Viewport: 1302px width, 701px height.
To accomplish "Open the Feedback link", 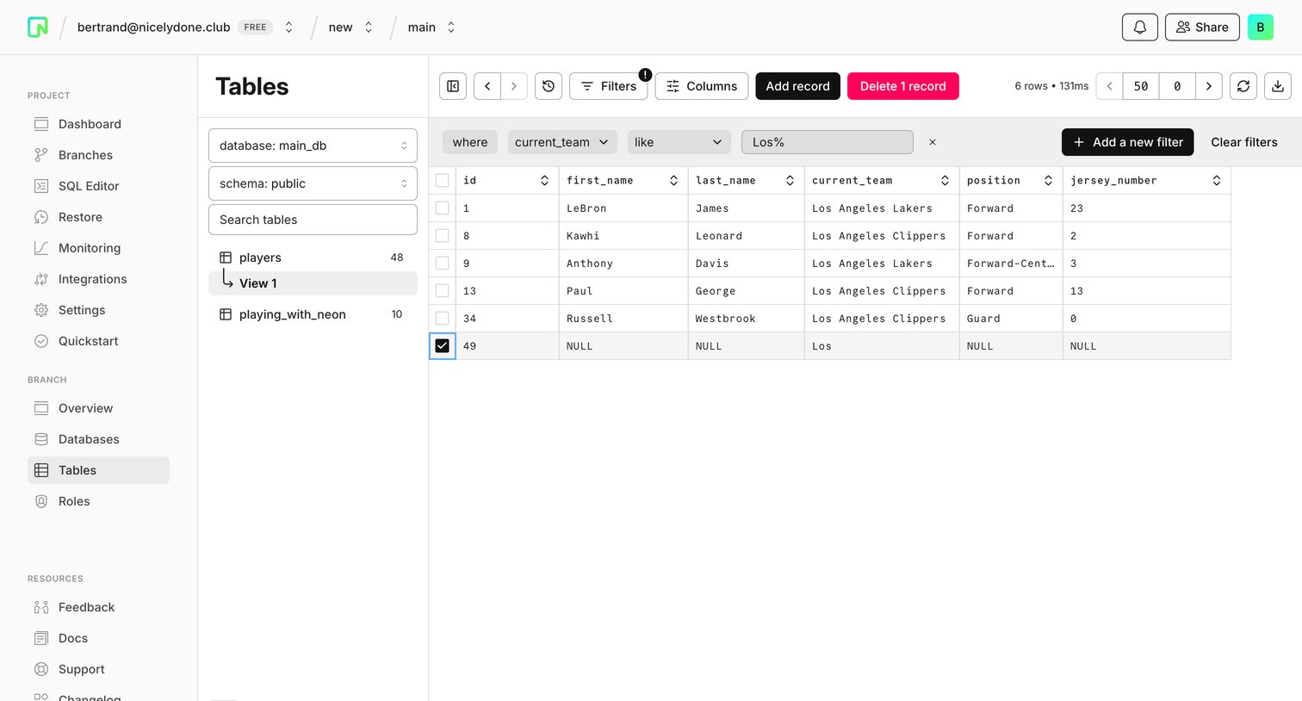I will 86,607.
